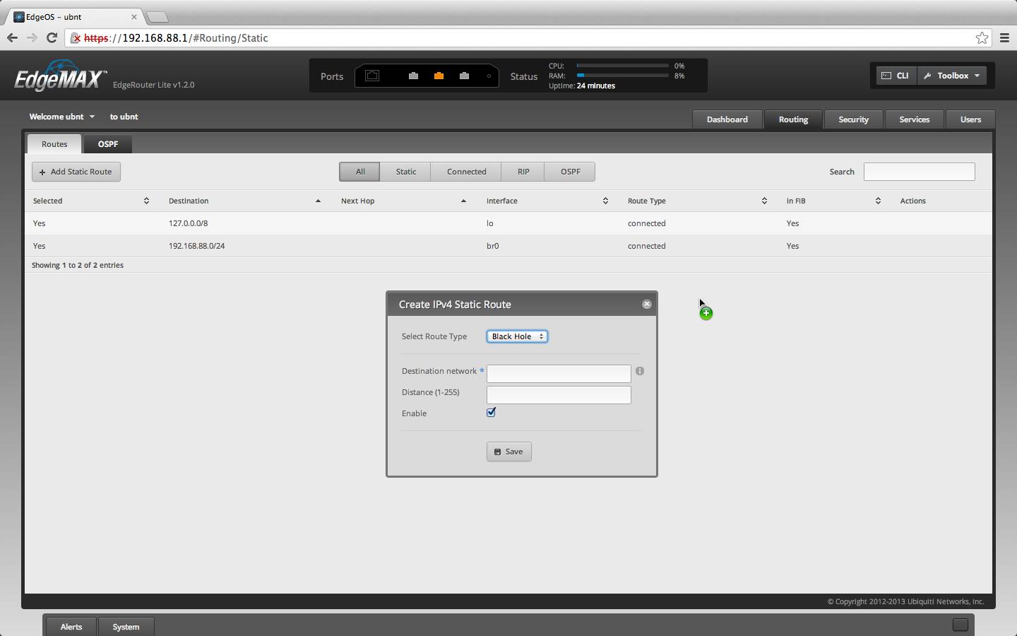This screenshot has height=636, width=1017.
Task: Open the Welcome ubnt user dropdown
Action: tap(61, 117)
